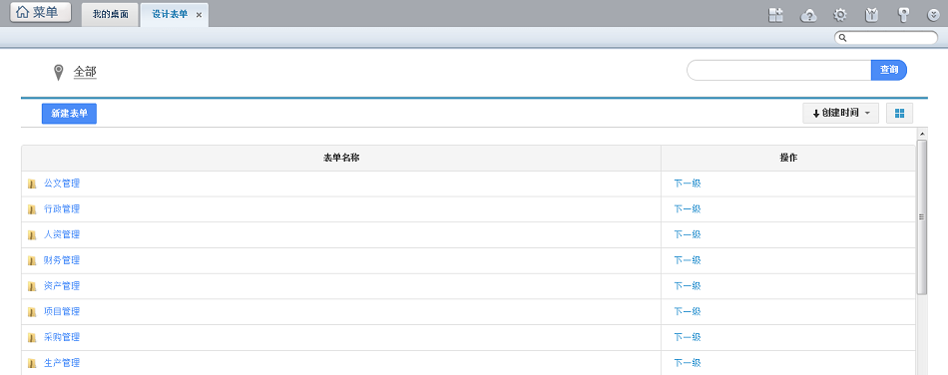
Task: Select the 设计表单 tab
Action: tap(170, 15)
